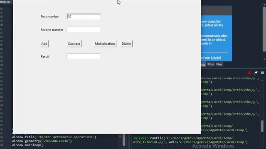This screenshot has width=266, height=149.
Task: Click the Add button
Action: click(x=44, y=43)
